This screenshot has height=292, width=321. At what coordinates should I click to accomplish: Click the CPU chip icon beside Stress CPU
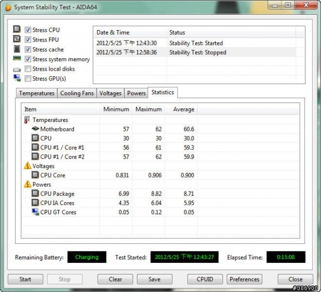pyautogui.click(x=17, y=29)
